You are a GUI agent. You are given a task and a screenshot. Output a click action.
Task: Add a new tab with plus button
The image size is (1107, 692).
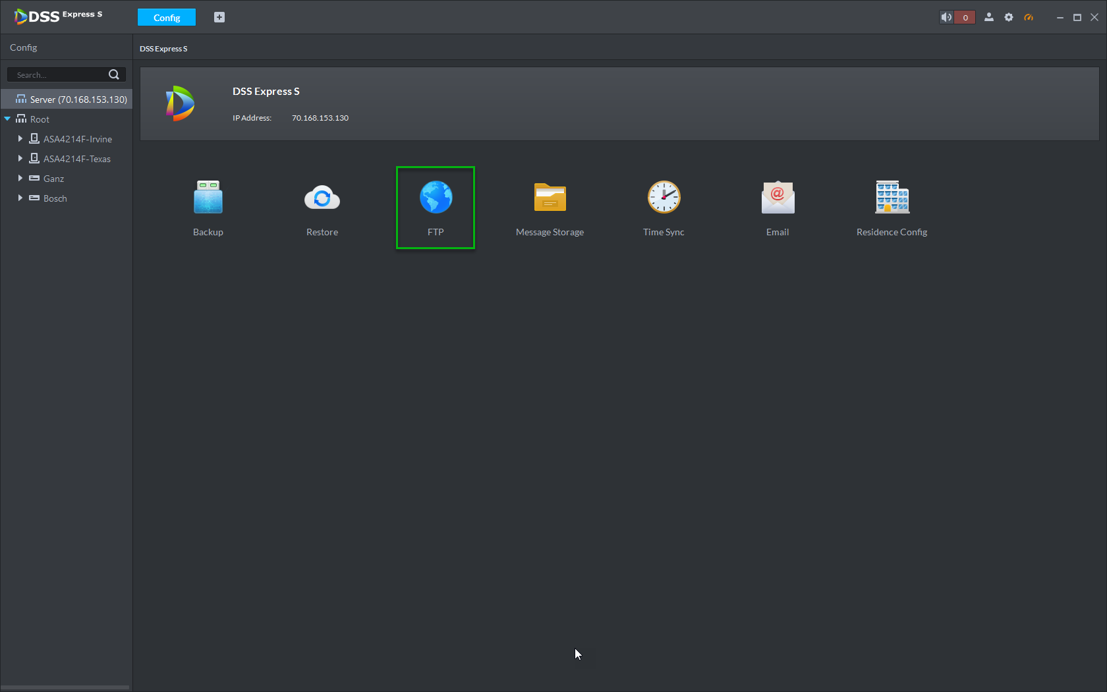coord(219,17)
